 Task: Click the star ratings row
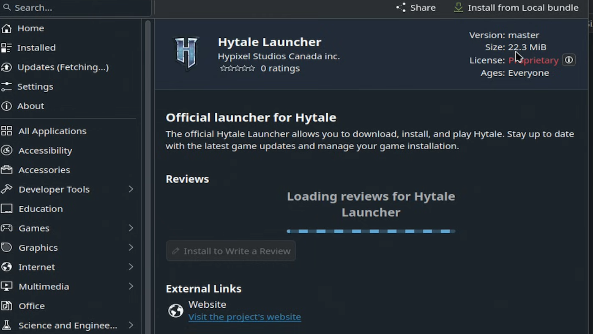[x=238, y=68]
